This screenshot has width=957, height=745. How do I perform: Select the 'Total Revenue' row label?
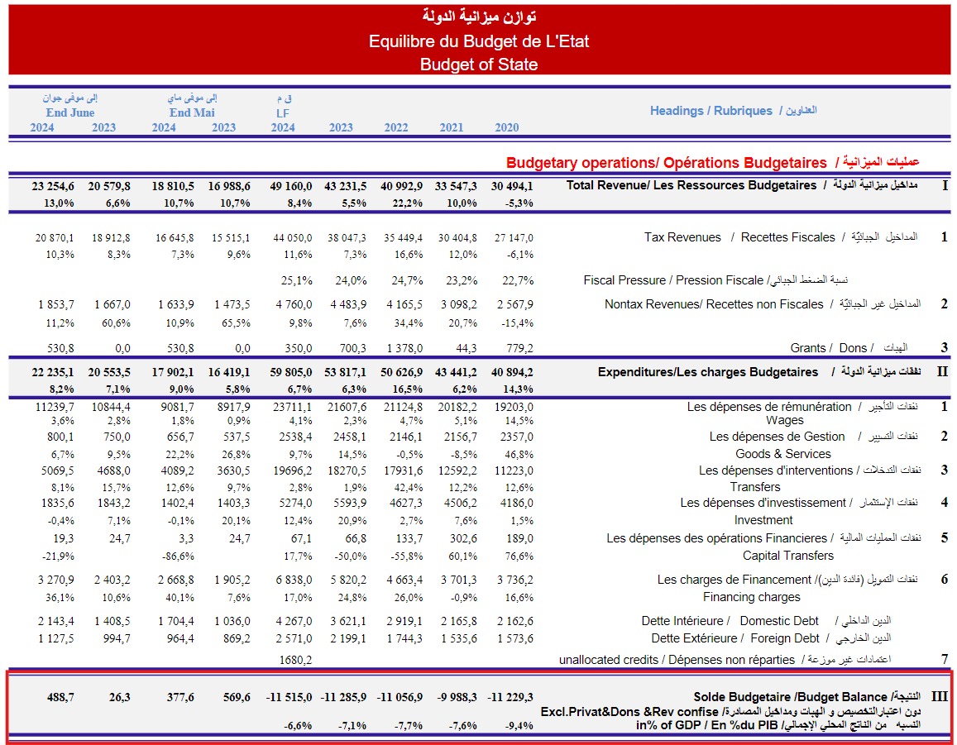pos(691,185)
